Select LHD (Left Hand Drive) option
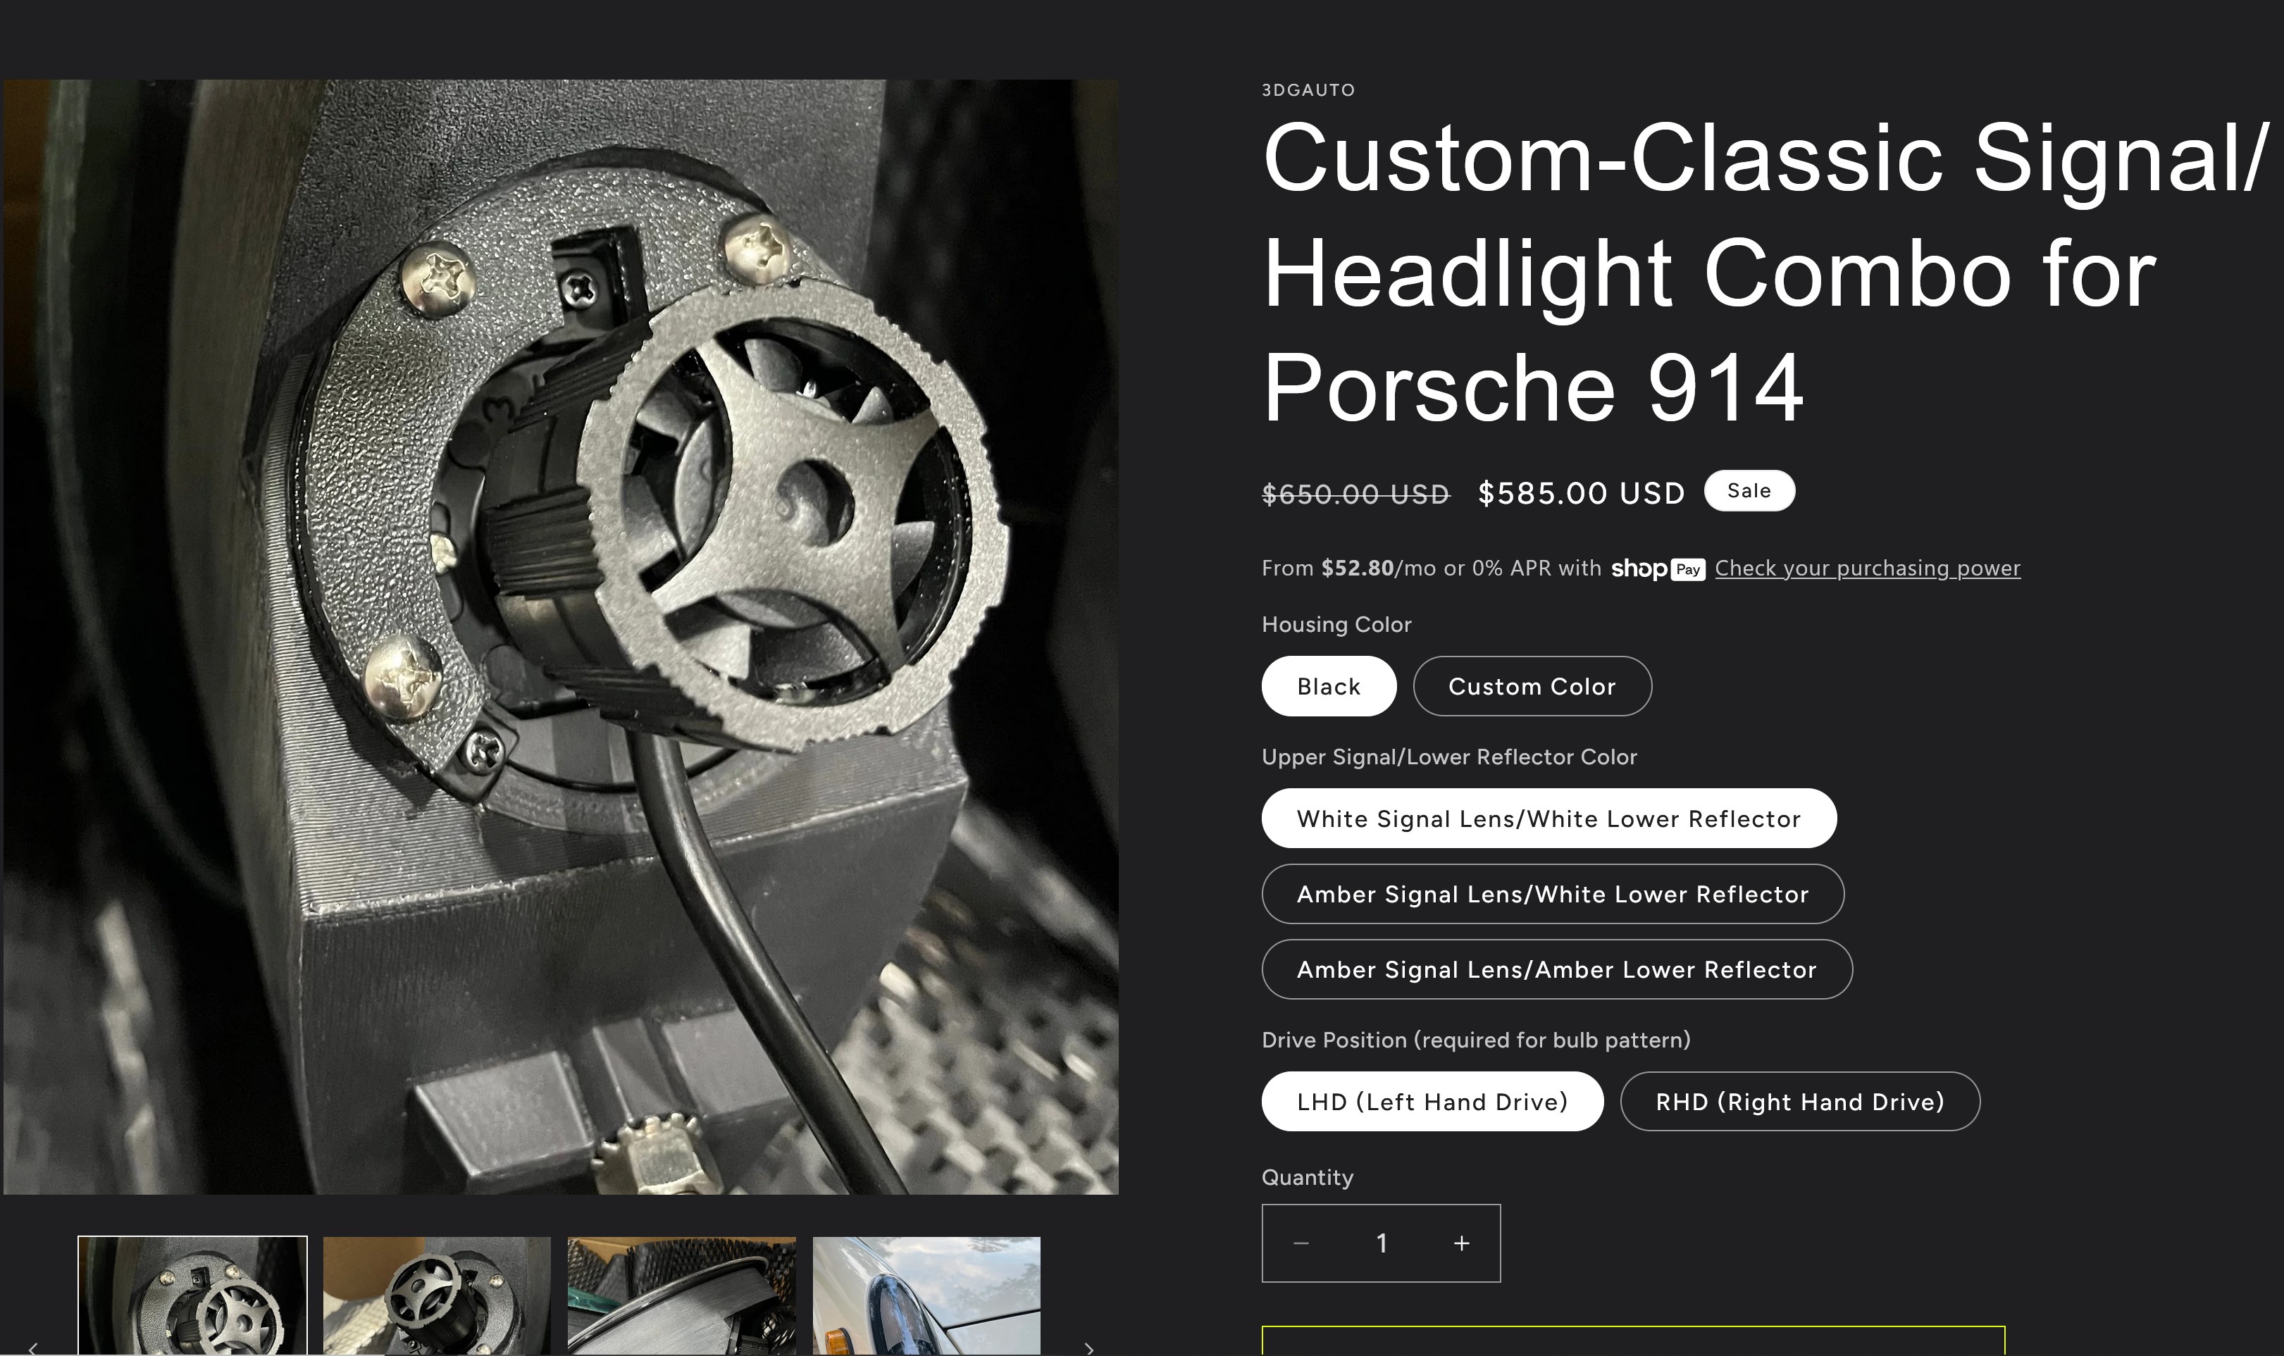 tap(1432, 1101)
